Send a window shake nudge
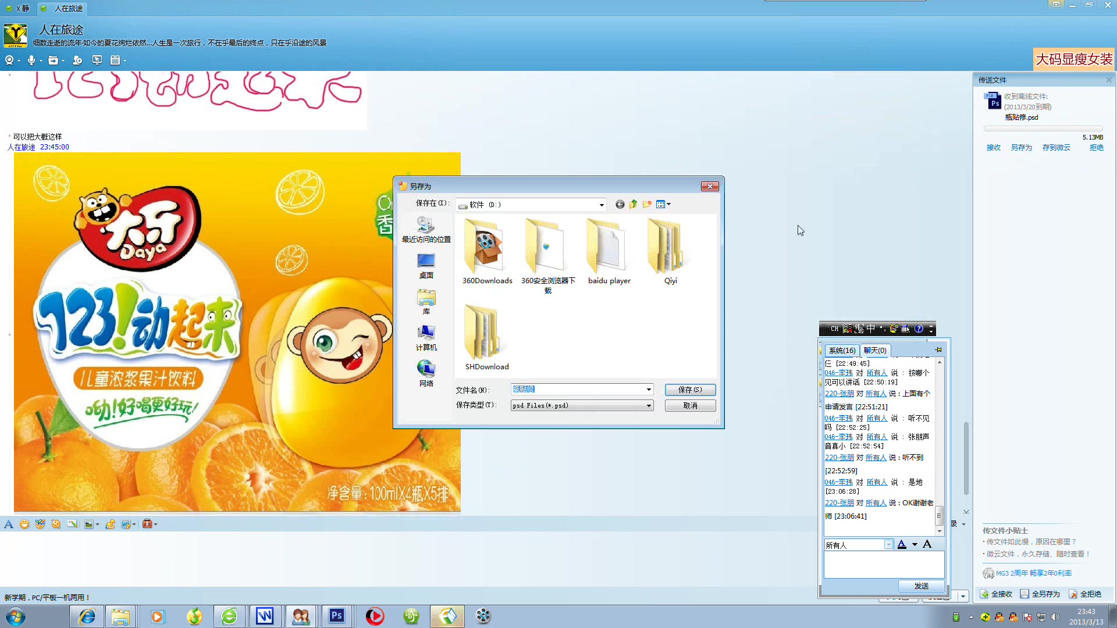1117x628 pixels. click(x=56, y=524)
